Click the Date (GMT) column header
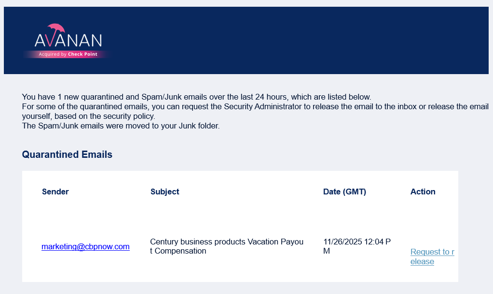This screenshot has height=294, width=493. 344,192
